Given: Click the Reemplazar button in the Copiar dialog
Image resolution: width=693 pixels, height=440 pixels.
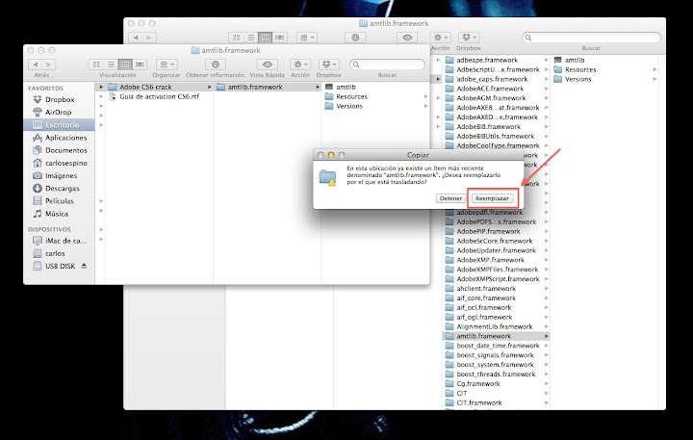Looking at the screenshot, I should pyautogui.click(x=492, y=198).
